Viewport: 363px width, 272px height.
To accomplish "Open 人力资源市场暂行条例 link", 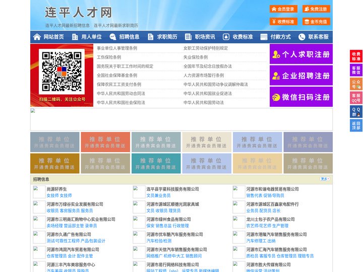I will click(204, 76).
